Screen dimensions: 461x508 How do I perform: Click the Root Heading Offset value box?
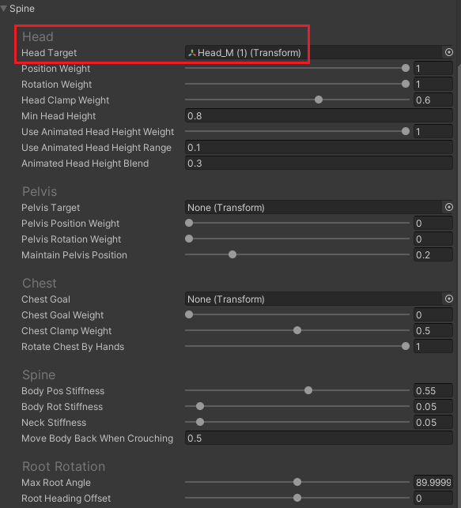(433, 498)
